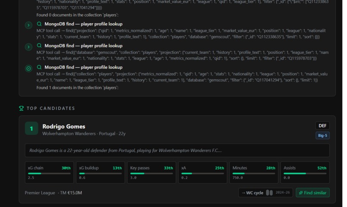This screenshot has height=207, width=347.
Task: Click the 13th percentile value in xG buildup
Action: 117,168
